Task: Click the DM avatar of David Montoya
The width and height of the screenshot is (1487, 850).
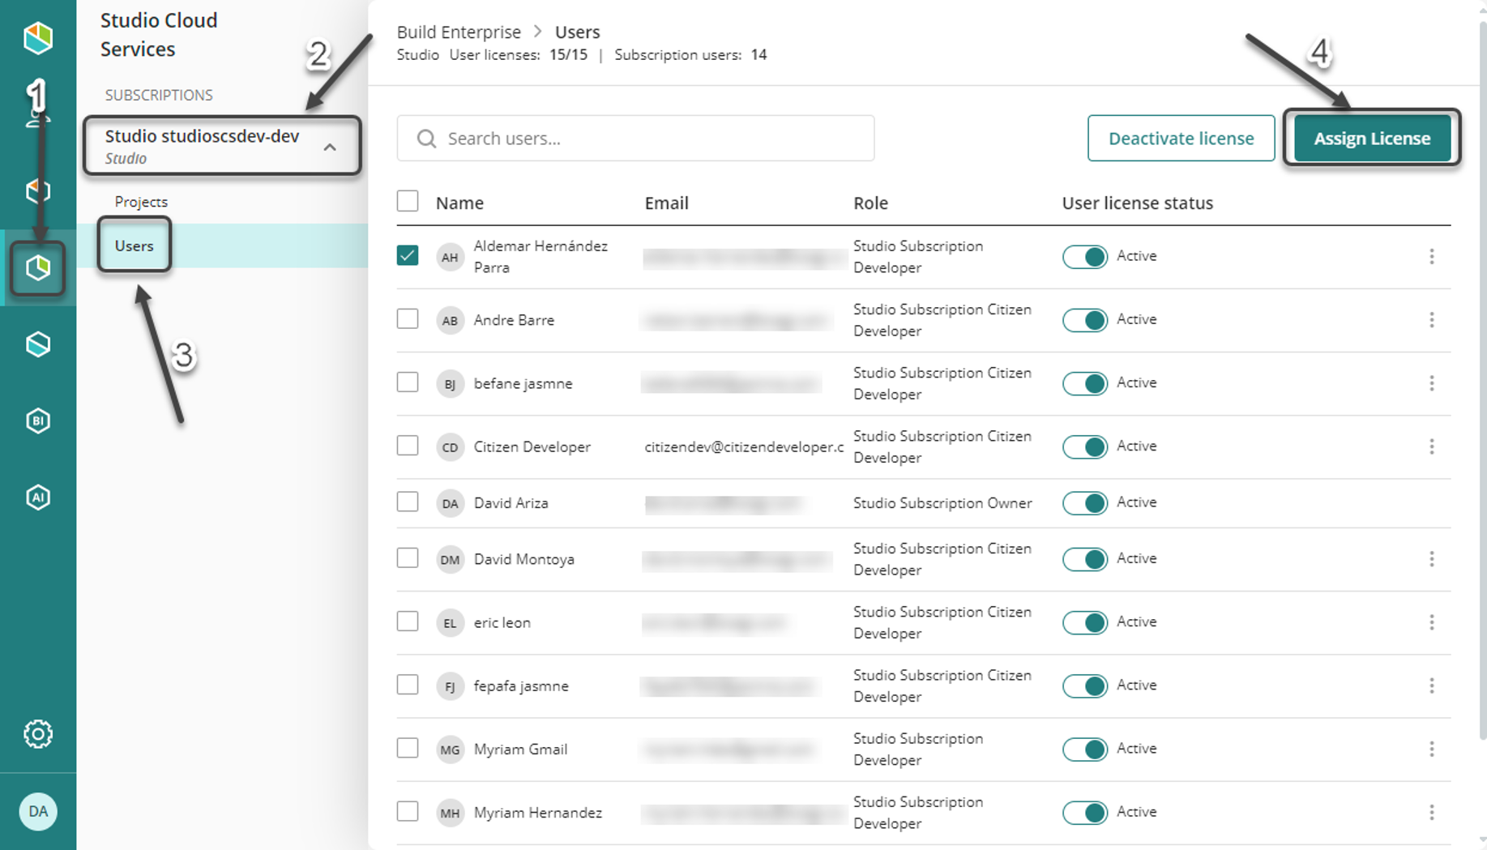Action: point(450,559)
